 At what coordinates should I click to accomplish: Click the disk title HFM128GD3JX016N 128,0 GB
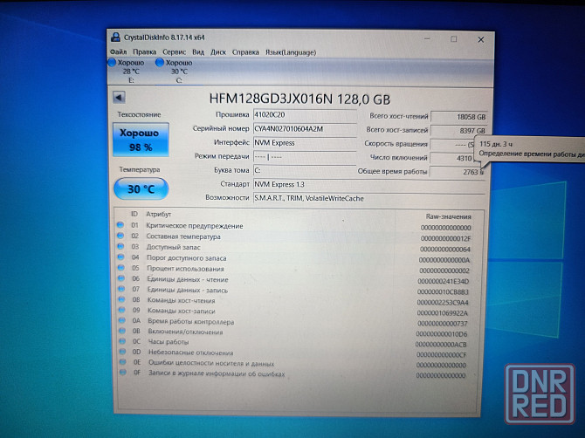(x=299, y=99)
